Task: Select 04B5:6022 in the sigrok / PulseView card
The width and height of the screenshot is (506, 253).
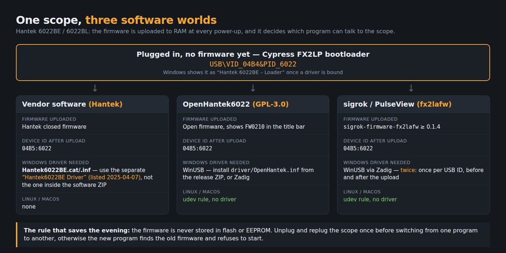Action: 358,148
